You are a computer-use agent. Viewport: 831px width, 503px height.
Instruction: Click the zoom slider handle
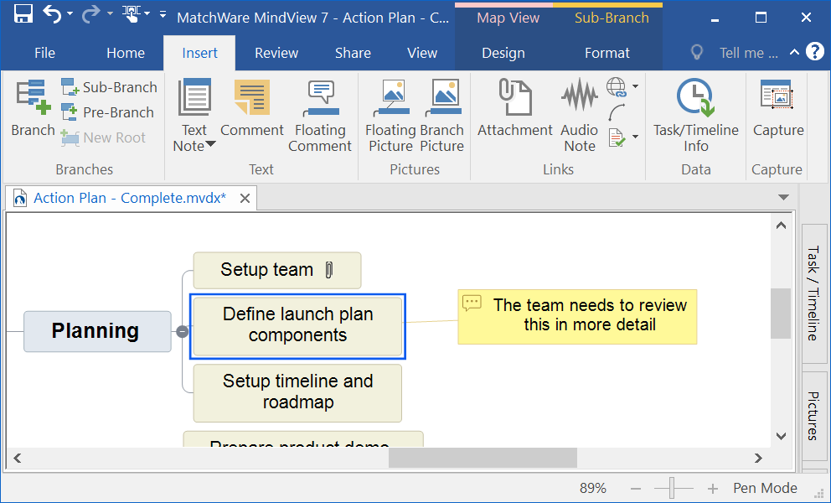click(x=672, y=489)
